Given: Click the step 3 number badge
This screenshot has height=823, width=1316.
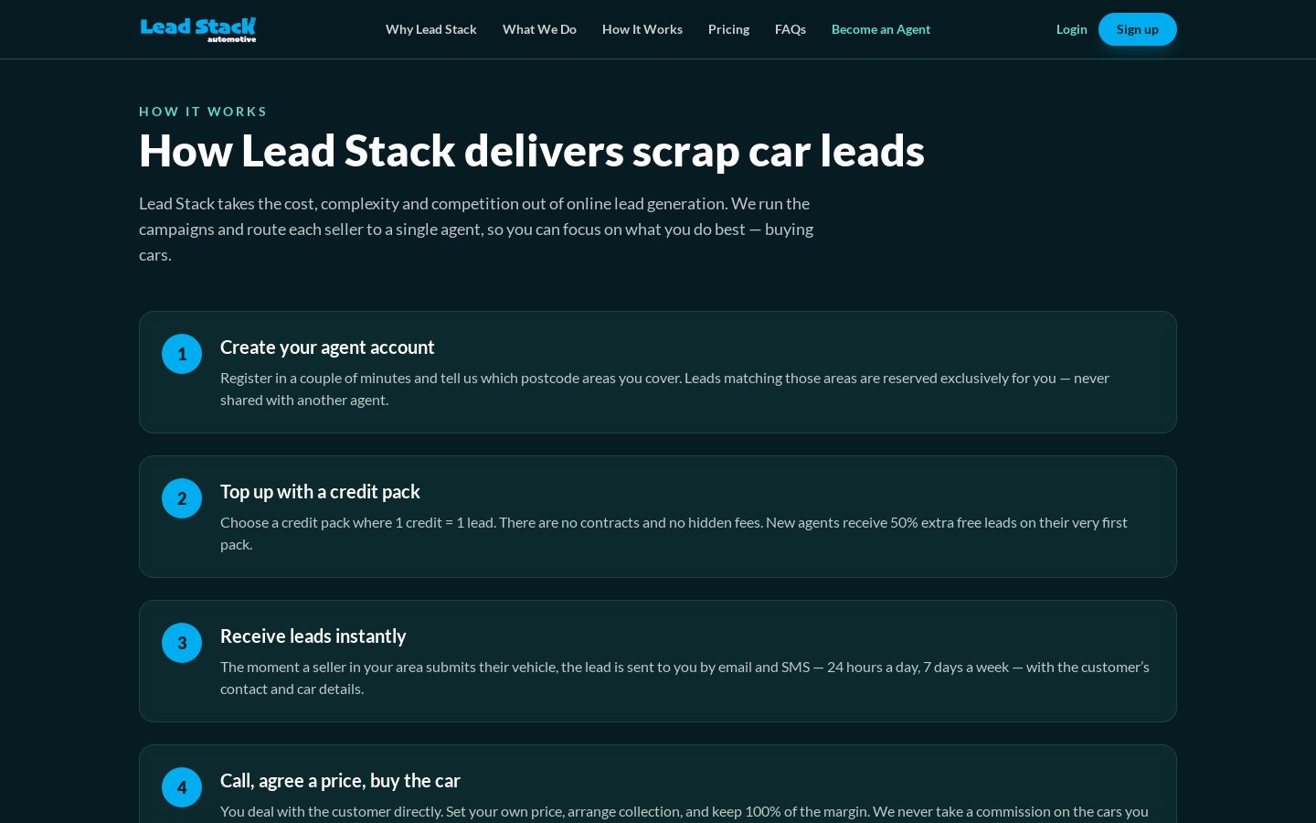Looking at the screenshot, I should [182, 643].
